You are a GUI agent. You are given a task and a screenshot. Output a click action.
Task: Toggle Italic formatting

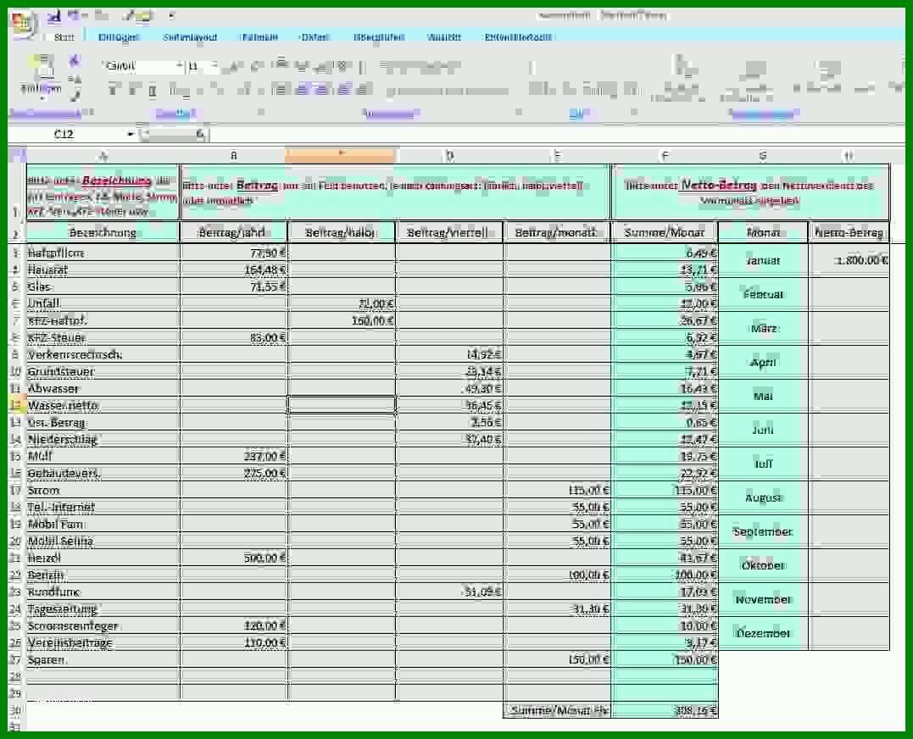(x=133, y=90)
